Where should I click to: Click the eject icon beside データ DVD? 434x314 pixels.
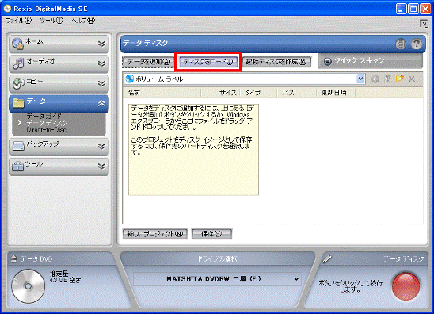13,258
